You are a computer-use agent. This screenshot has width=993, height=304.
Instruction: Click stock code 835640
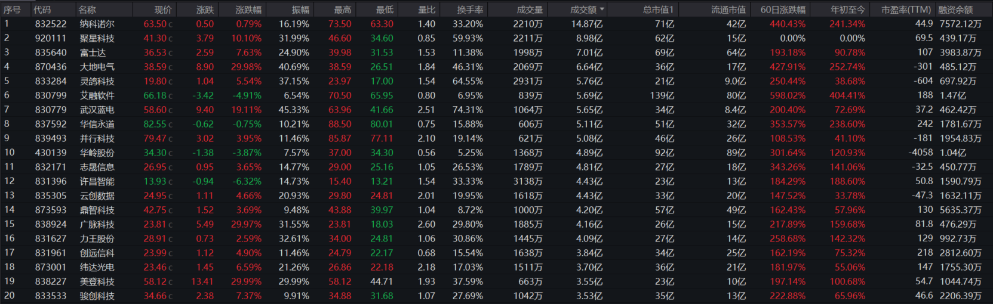[x=51, y=52]
